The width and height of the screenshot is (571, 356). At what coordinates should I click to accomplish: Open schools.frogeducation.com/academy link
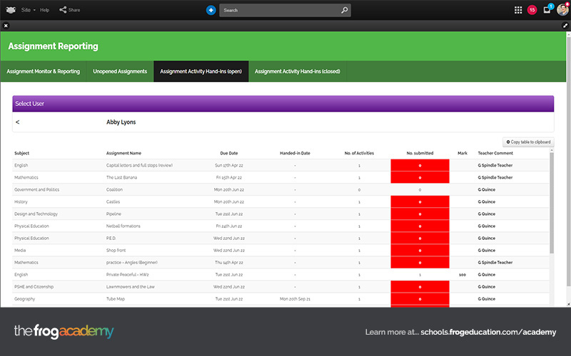point(488,332)
